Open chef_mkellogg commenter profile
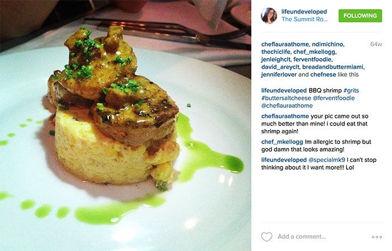This screenshot has height=251, width=392. (x=282, y=142)
